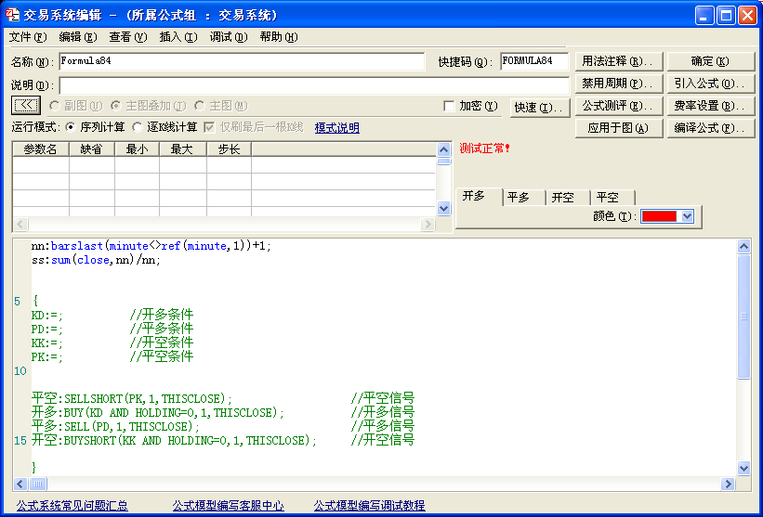This screenshot has height=517, width=763.
Task: Open the 编辑(E) menu
Action: coord(78,37)
